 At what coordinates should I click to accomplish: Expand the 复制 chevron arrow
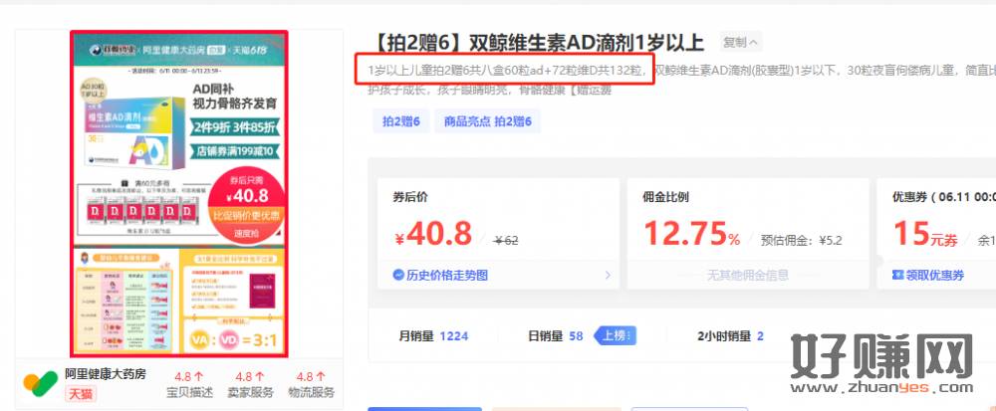point(753,43)
